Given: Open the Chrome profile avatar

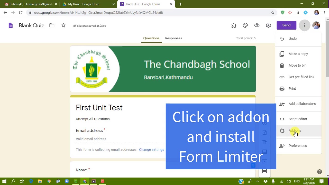Looking at the screenshot, I should tap(316, 12).
